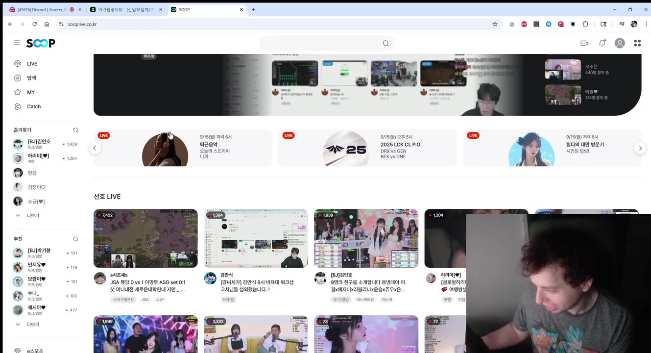This screenshot has height=353, width=651.
Task: Click the ABP extension icon
Action: coord(524,24)
